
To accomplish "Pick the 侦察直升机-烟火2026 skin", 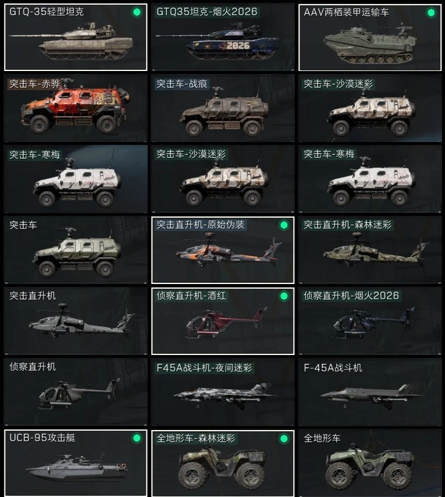I will pos(370,321).
